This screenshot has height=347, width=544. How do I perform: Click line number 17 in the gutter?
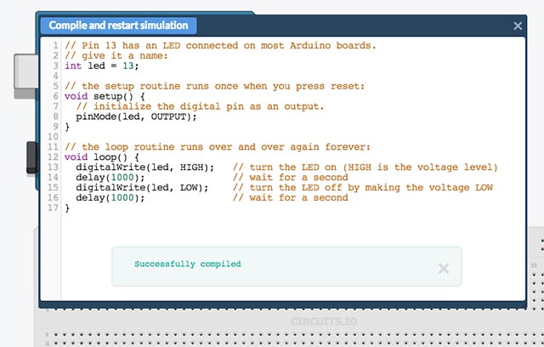(x=53, y=208)
